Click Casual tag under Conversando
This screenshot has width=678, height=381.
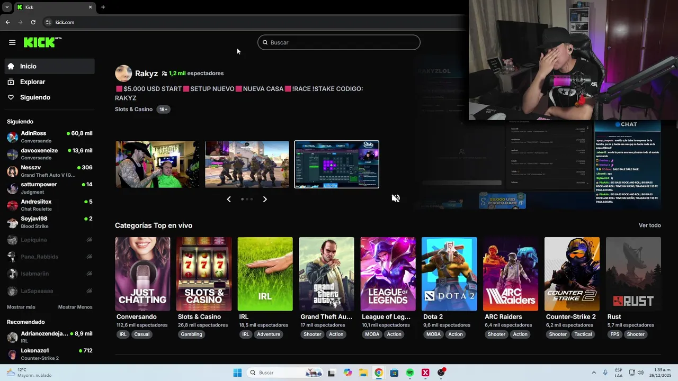(142, 334)
